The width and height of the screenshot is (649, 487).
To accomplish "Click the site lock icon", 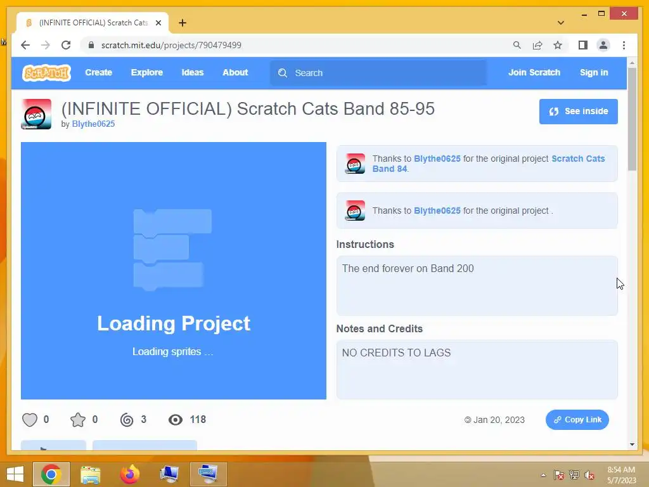I will pyautogui.click(x=91, y=45).
